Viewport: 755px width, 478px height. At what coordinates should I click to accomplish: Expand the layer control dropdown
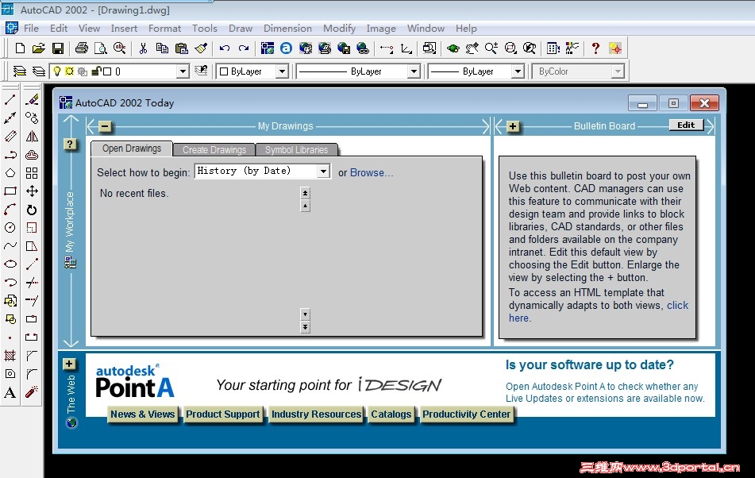pyautogui.click(x=183, y=71)
